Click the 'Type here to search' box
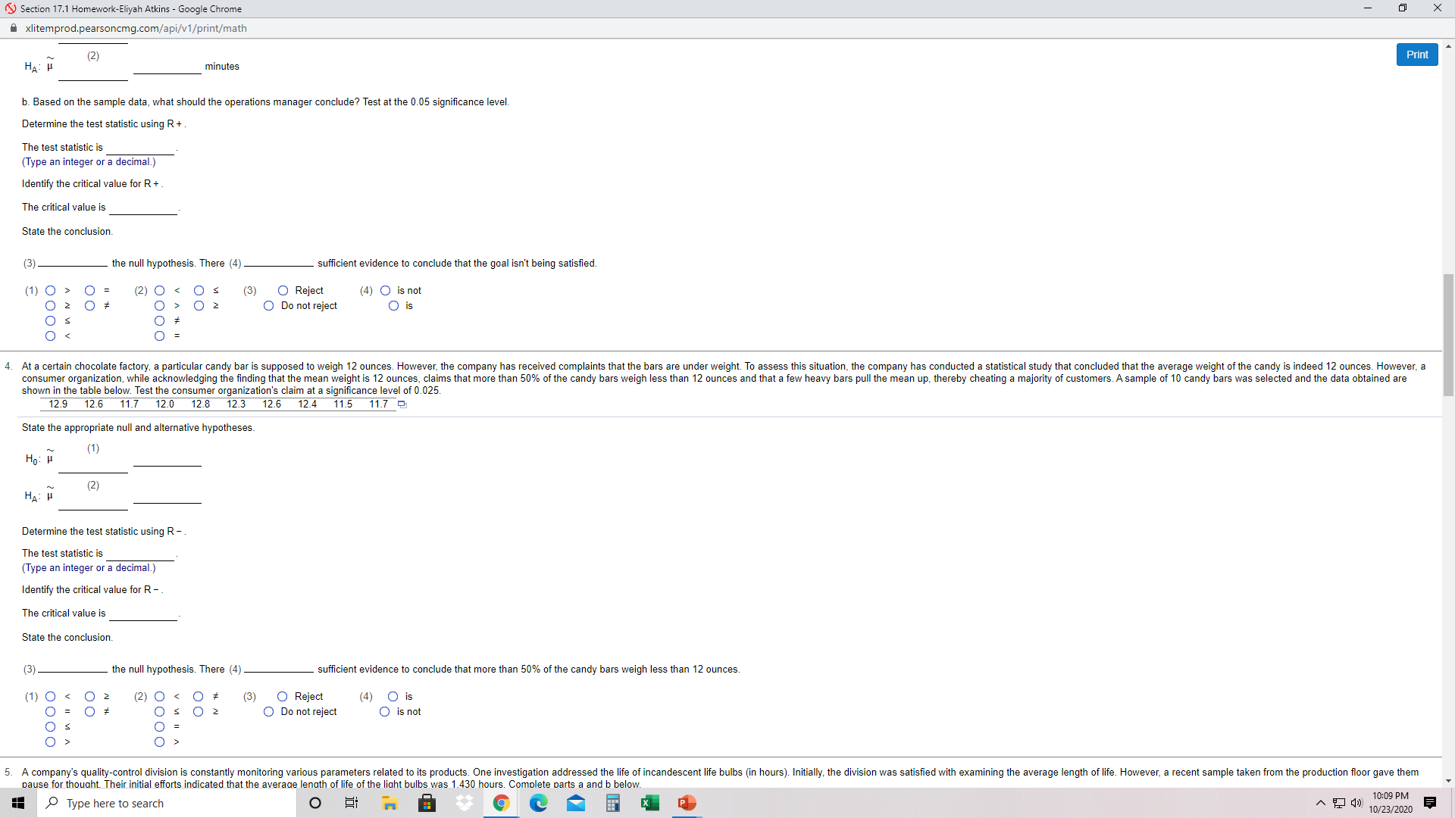Image resolution: width=1455 pixels, height=818 pixels. coord(167,803)
